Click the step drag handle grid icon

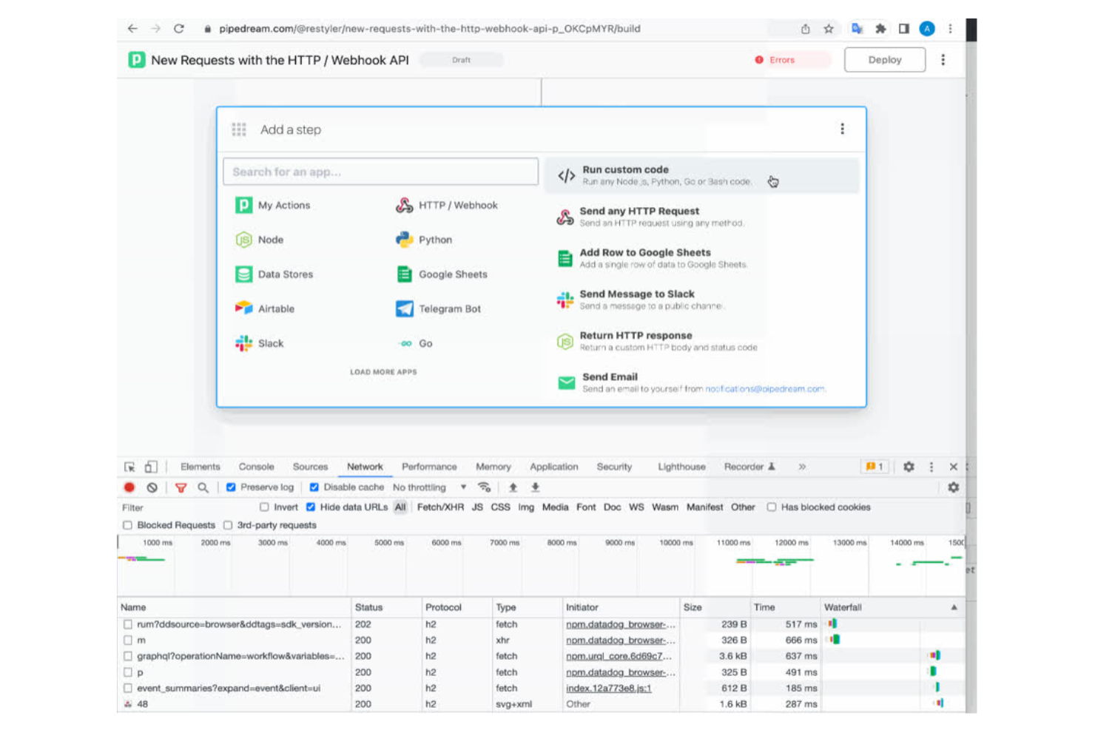pyautogui.click(x=239, y=129)
